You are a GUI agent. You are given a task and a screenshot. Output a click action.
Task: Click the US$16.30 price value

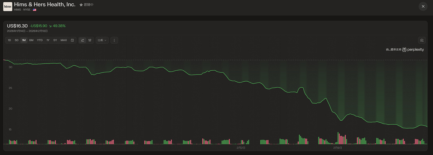tap(17, 26)
